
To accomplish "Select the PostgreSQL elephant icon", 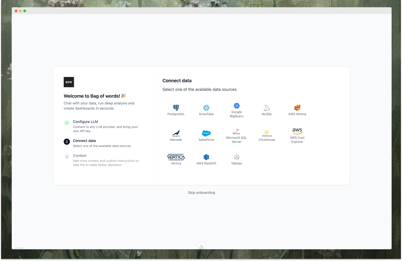I will tap(176, 108).
